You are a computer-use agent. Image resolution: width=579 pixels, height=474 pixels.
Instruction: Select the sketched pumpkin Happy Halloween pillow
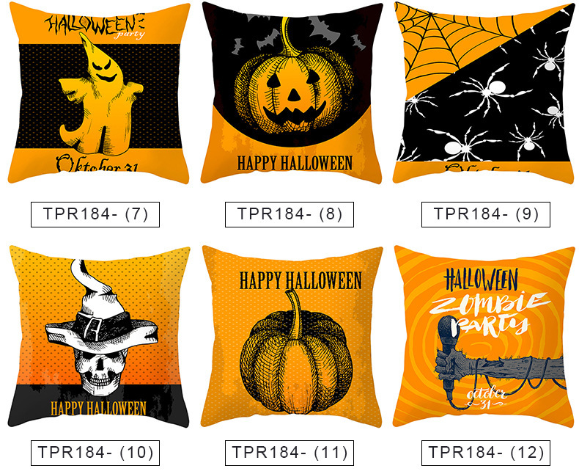click(292, 337)
